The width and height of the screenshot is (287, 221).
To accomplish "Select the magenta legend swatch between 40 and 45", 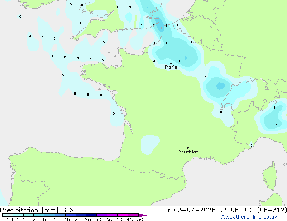I will tap(123, 215).
